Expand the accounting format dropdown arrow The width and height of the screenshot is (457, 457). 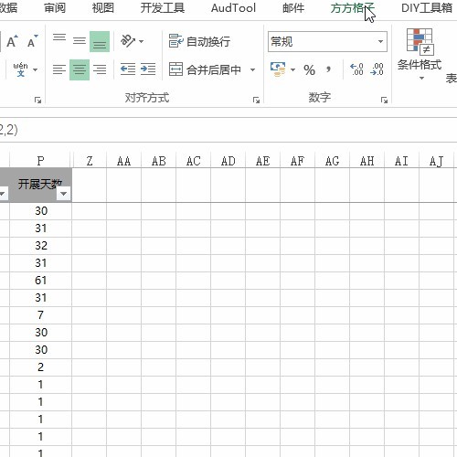tap(292, 69)
